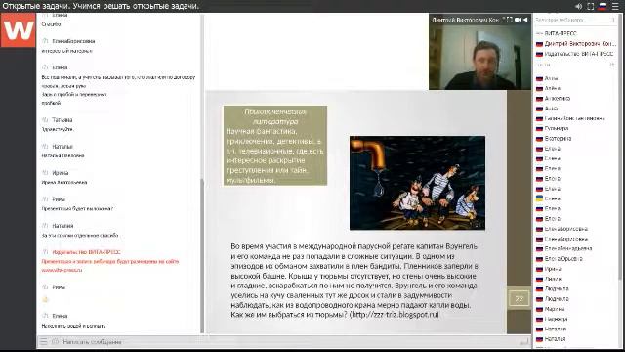Select Издательство ВИТА-ПРЕСС in hosts list
Viewport: 625px width, 352px height.
[576, 54]
